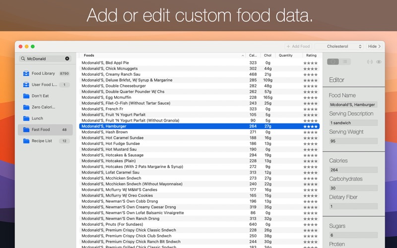This screenshot has width=397, height=248.
Task: Select Mcdonald'S, Pnuts (For Sundaes) row
Action: pyautogui.click(x=199, y=225)
